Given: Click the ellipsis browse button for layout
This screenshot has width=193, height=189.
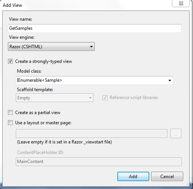Looking at the screenshot, I should 176,134.
